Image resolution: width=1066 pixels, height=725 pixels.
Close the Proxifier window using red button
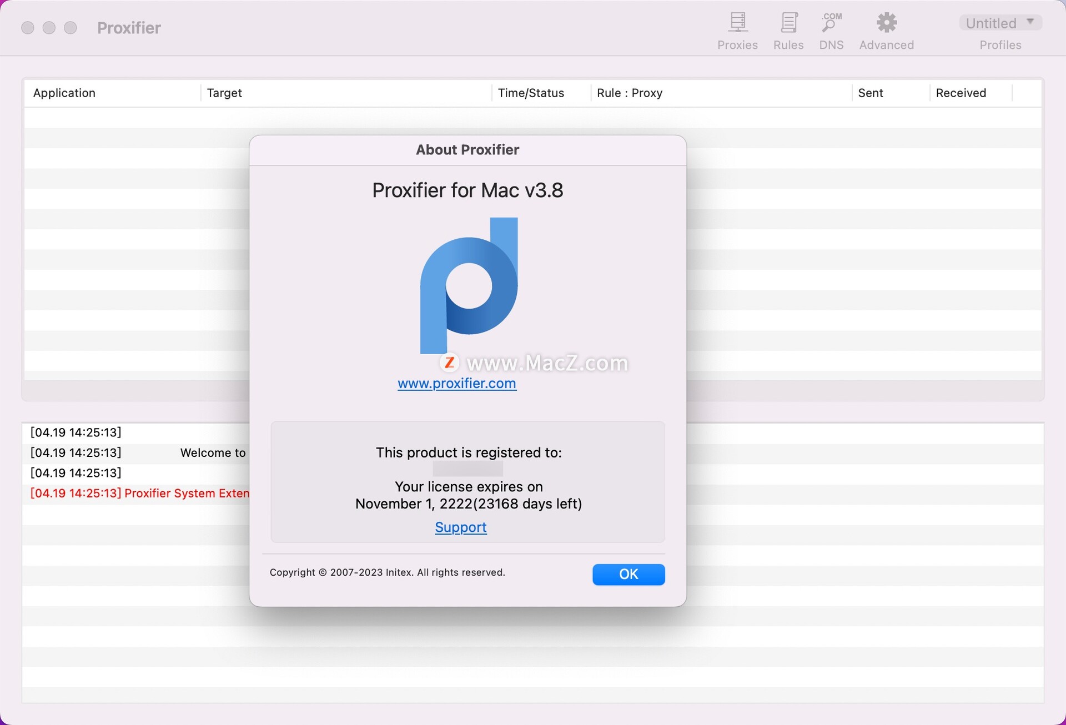click(x=28, y=27)
